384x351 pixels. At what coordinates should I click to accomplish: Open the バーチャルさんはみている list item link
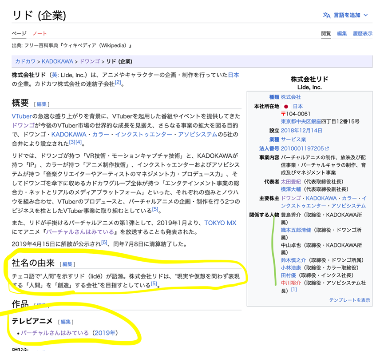coord(55,333)
